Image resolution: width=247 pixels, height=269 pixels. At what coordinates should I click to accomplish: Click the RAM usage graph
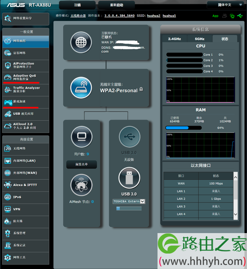(200, 145)
